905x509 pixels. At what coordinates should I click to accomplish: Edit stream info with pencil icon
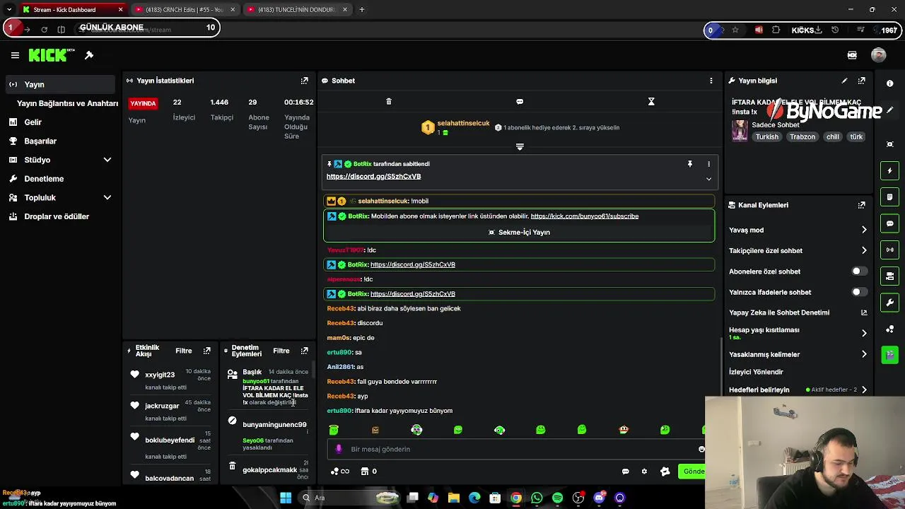tap(844, 81)
